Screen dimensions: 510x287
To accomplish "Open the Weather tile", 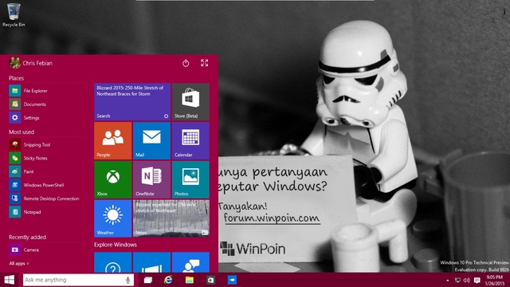I will tap(113, 218).
